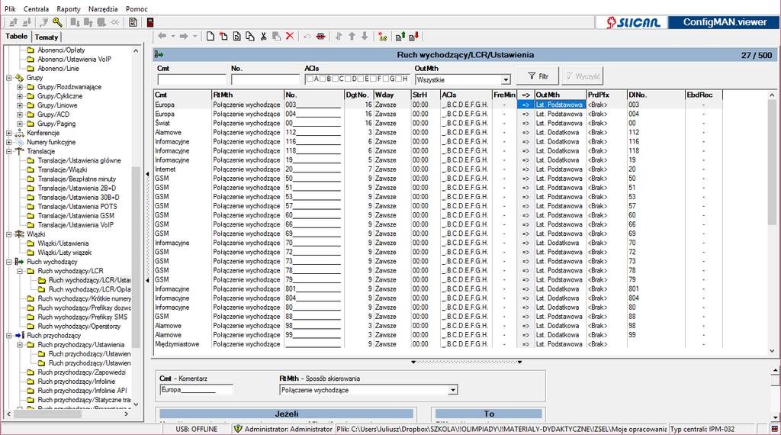The height and width of the screenshot is (435, 781).
Task: Click the import icon with red arrow
Action: pyautogui.click(x=413, y=37)
